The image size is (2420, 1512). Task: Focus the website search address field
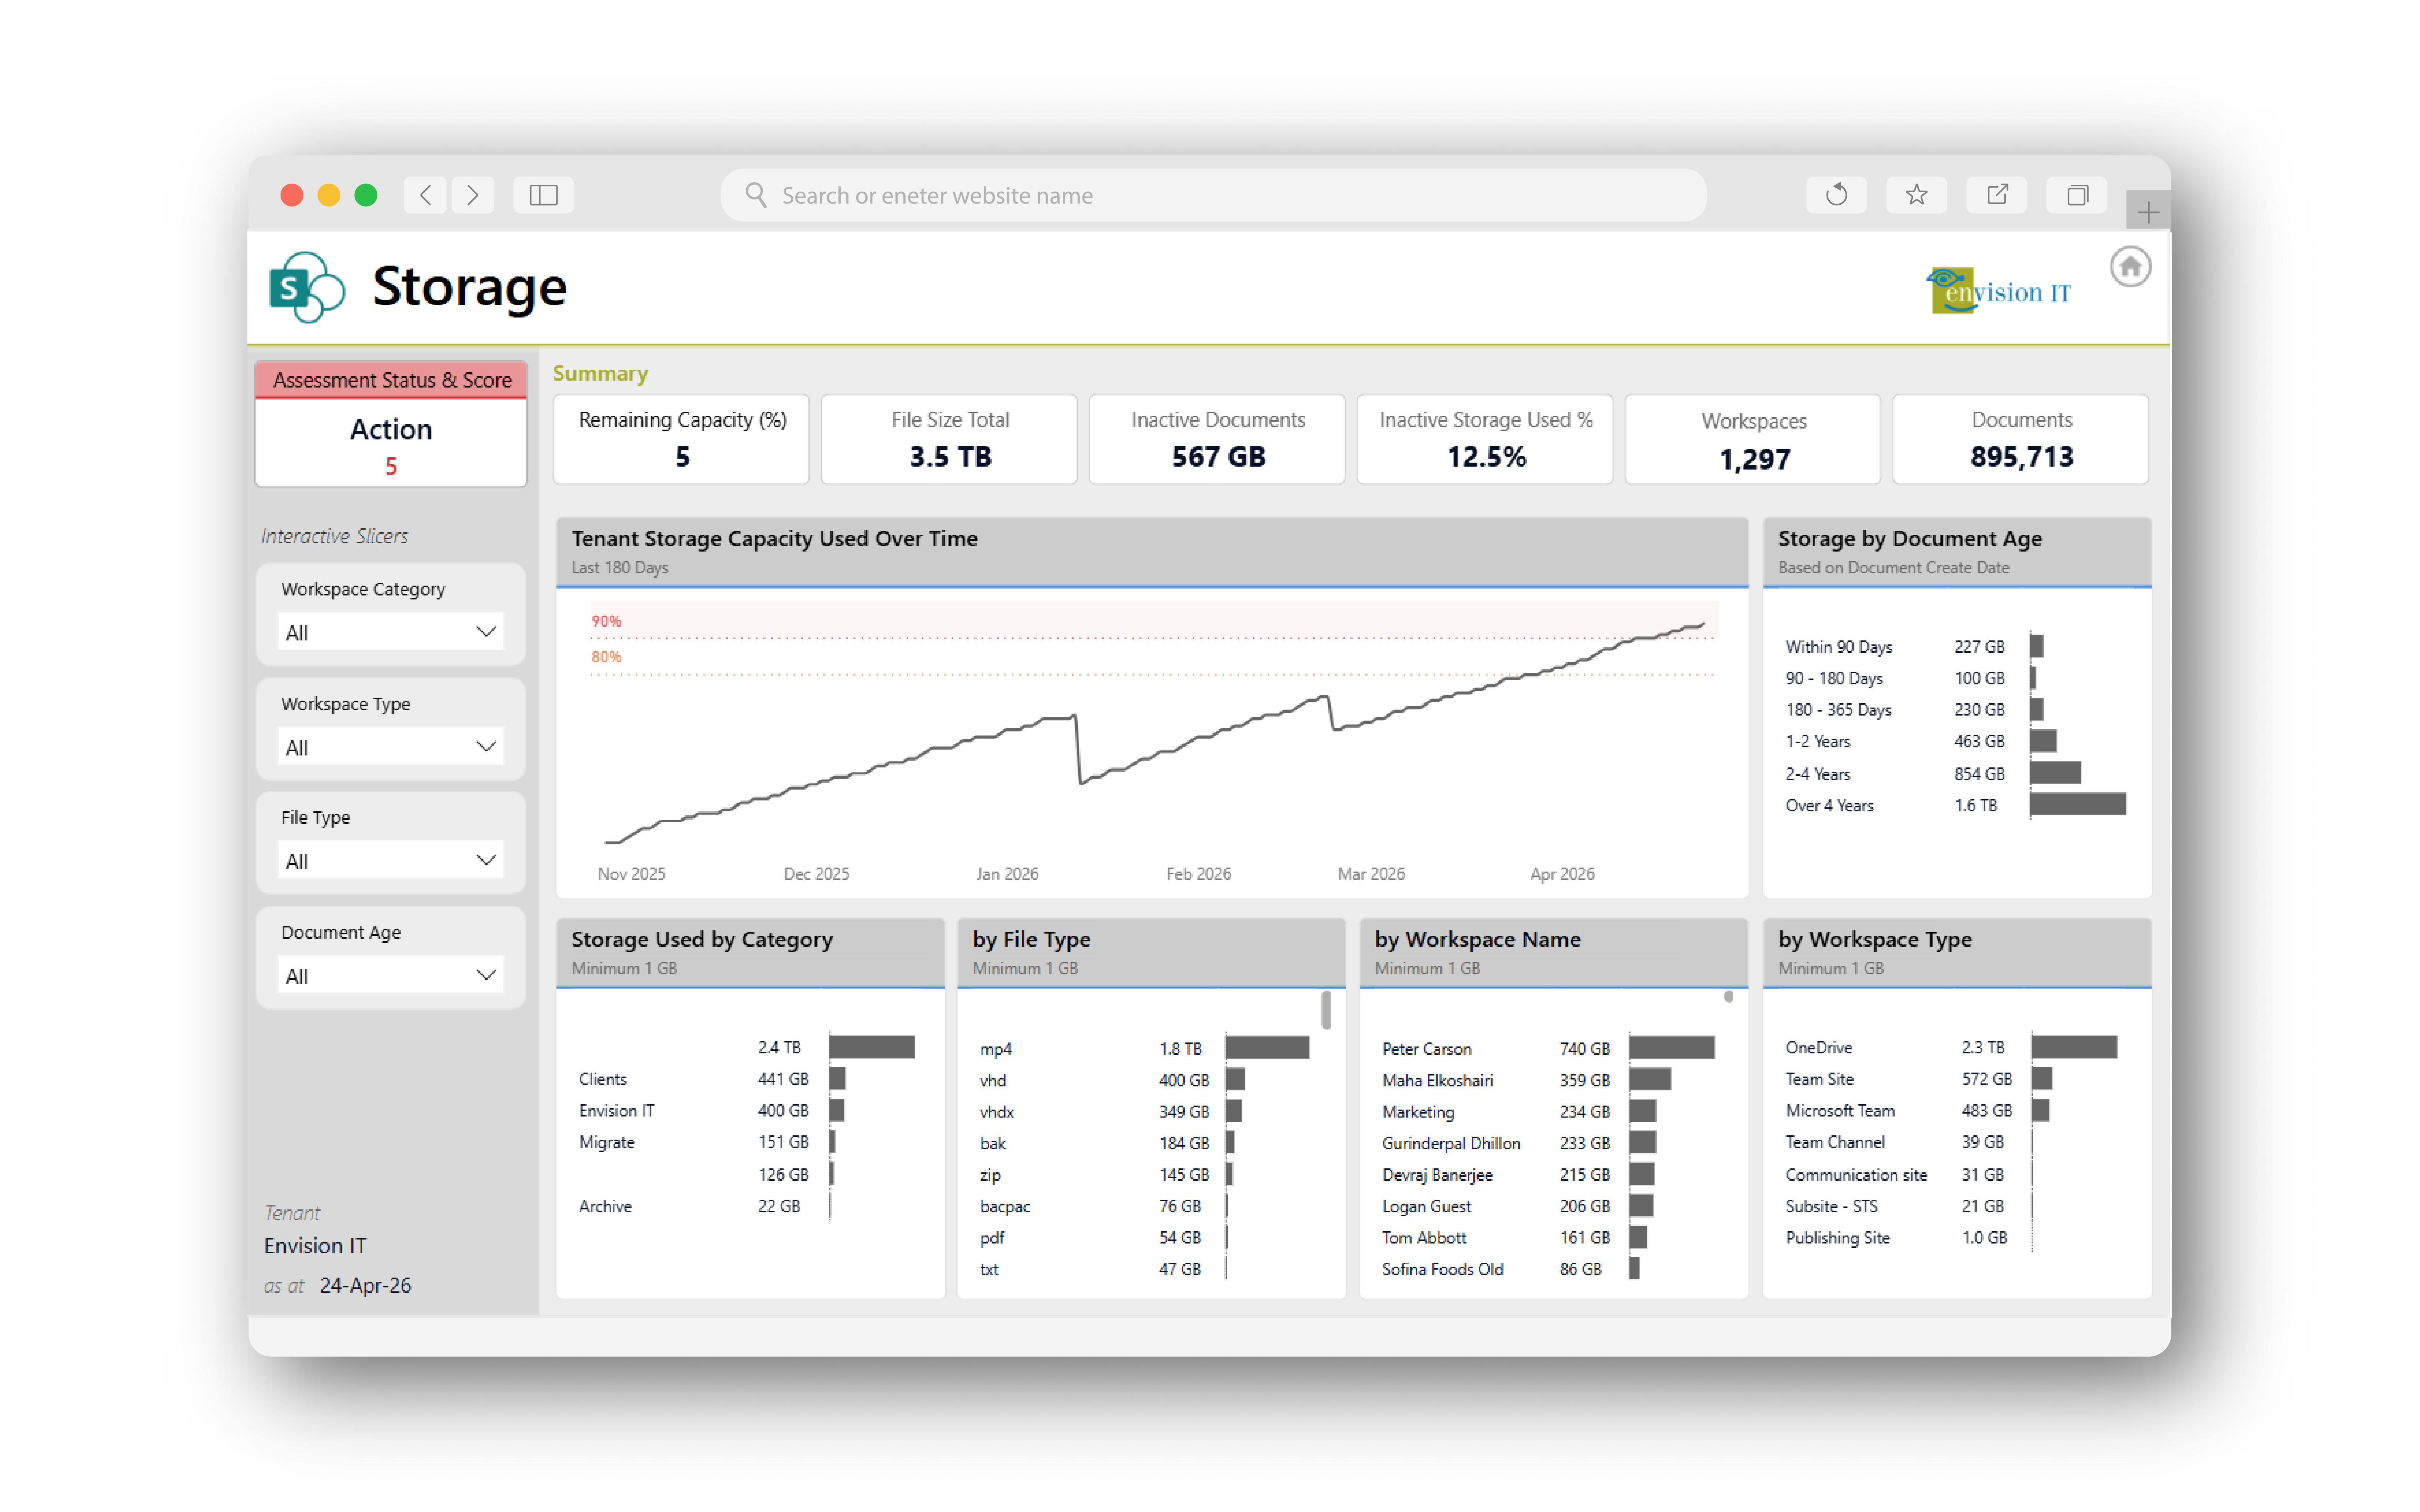pyautogui.click(x=1213, y=195)
